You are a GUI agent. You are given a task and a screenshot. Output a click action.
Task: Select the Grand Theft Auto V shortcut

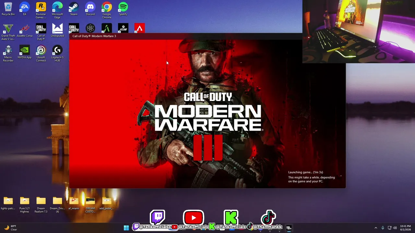click(8, 32)
